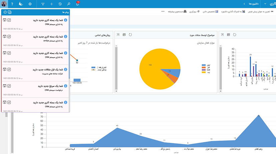Click the tallest blue bar labeled 29
This screenshot has width=276, height=154.
coord(251,66)
